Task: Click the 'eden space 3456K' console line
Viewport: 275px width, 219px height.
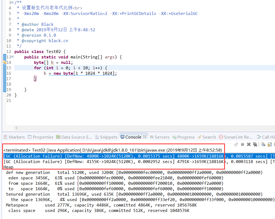Action: pos(116,178)
